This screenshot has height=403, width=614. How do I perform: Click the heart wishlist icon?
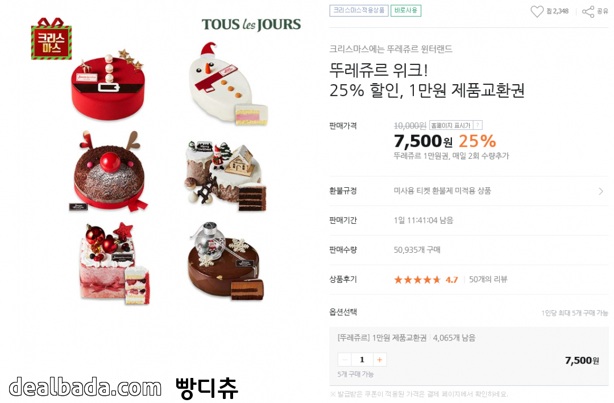tap(537, 11)
